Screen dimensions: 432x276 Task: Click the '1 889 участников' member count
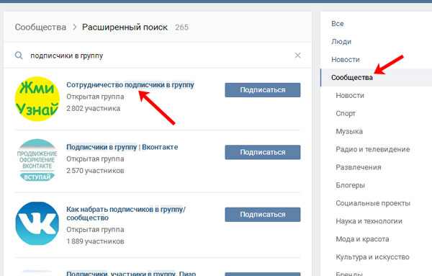[95, 241]
